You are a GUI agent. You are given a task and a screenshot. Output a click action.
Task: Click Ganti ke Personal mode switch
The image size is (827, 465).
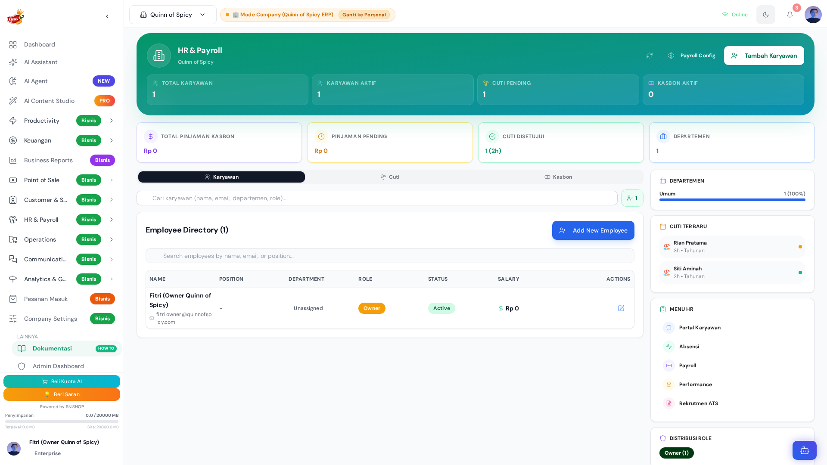tap(364, 15)
